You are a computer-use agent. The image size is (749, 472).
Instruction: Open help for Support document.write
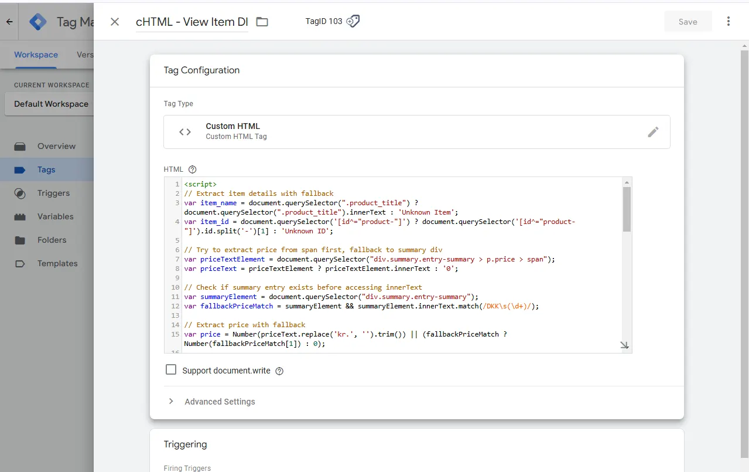click(279, 371)
